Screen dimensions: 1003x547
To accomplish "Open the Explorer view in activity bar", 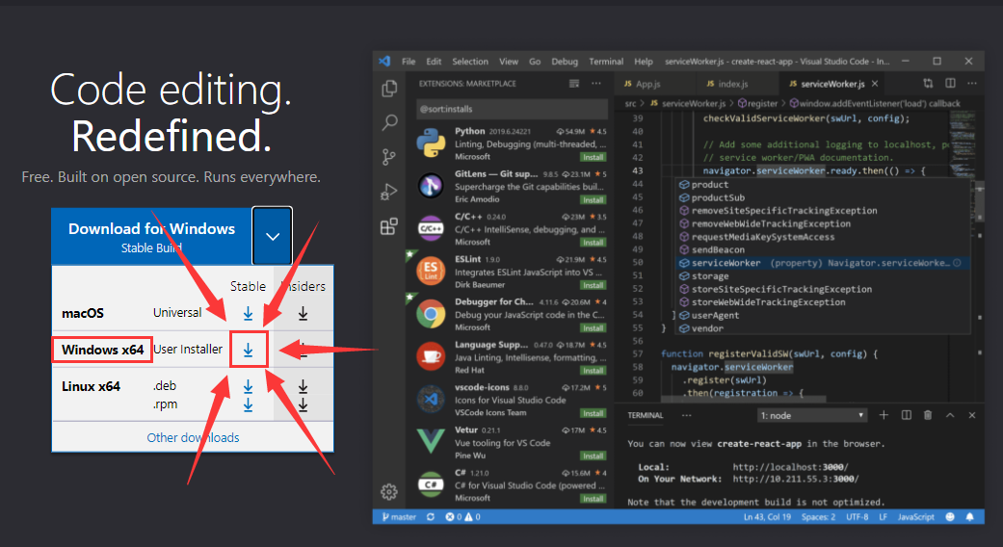I will click(x=389, y=89).
